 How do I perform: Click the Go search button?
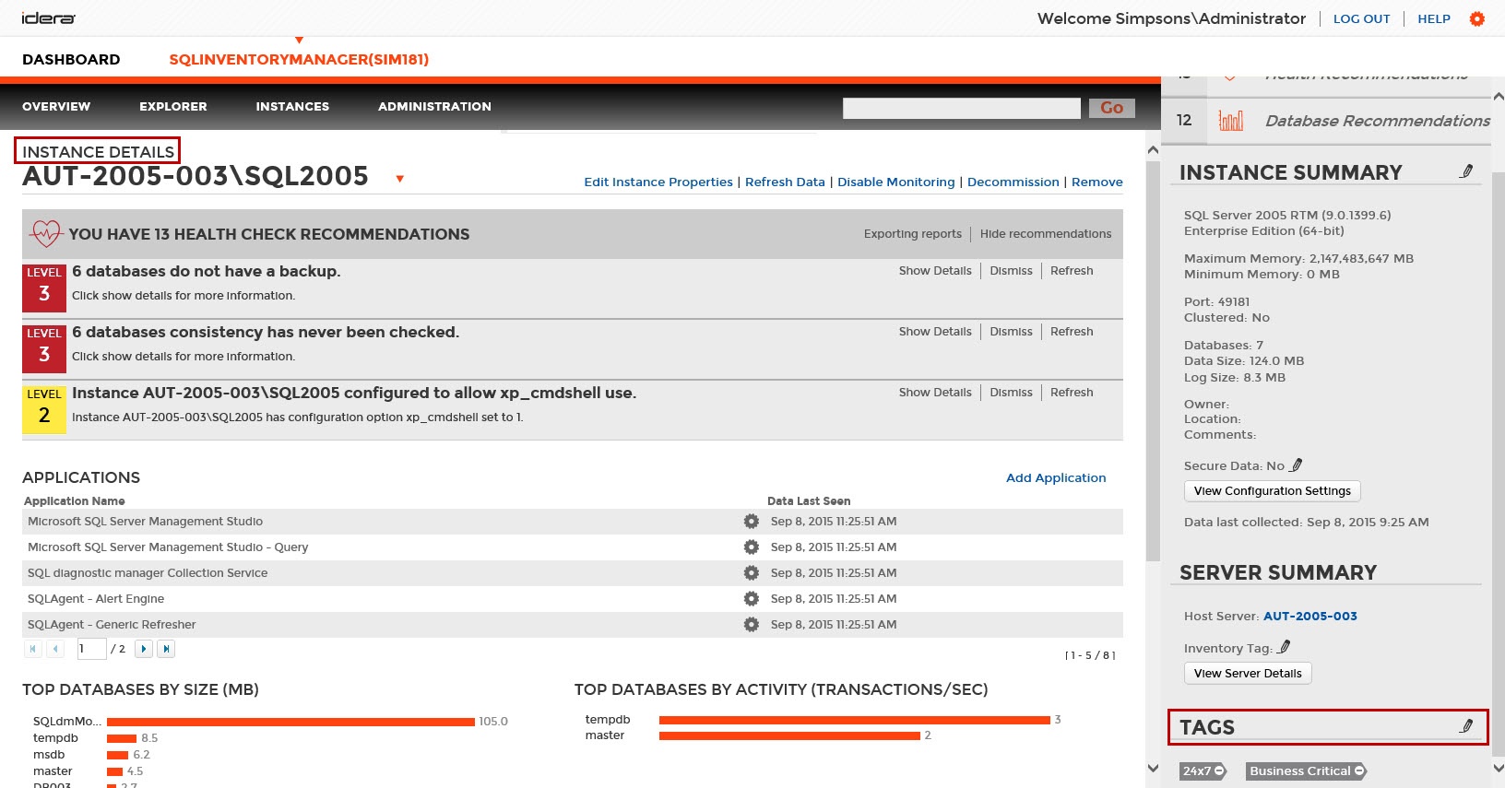click(1111, 108)
